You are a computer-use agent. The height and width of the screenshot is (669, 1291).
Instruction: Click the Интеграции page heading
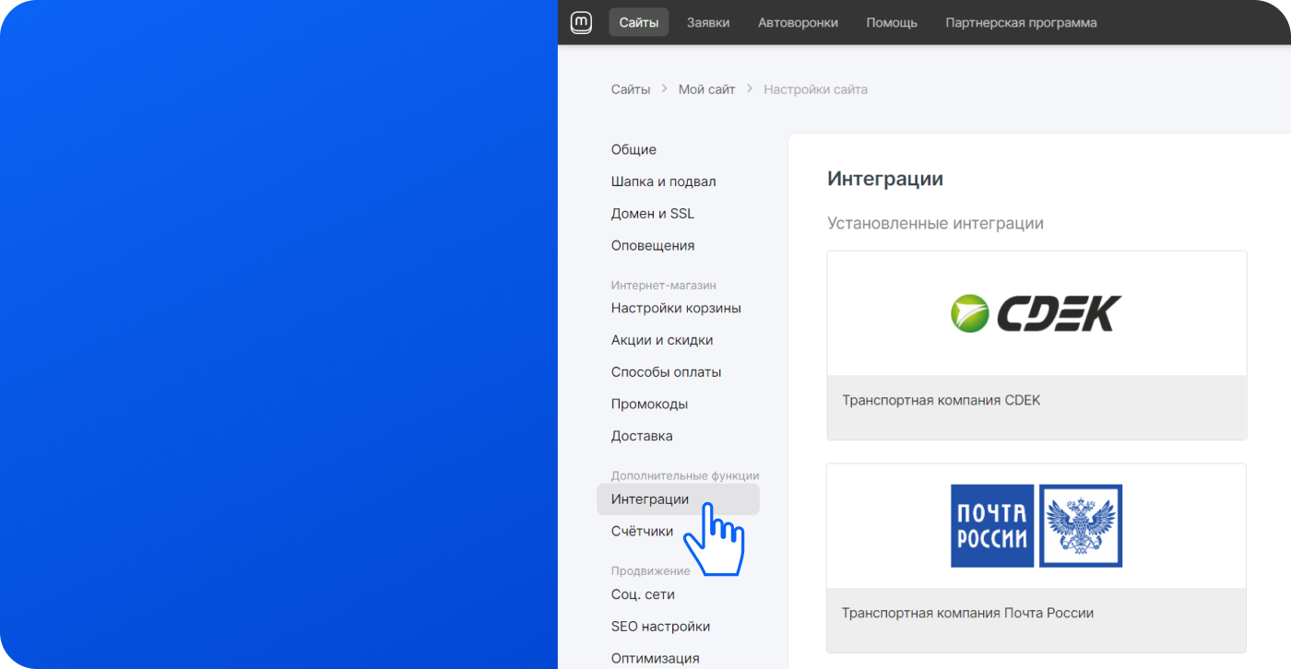(885, 179)
